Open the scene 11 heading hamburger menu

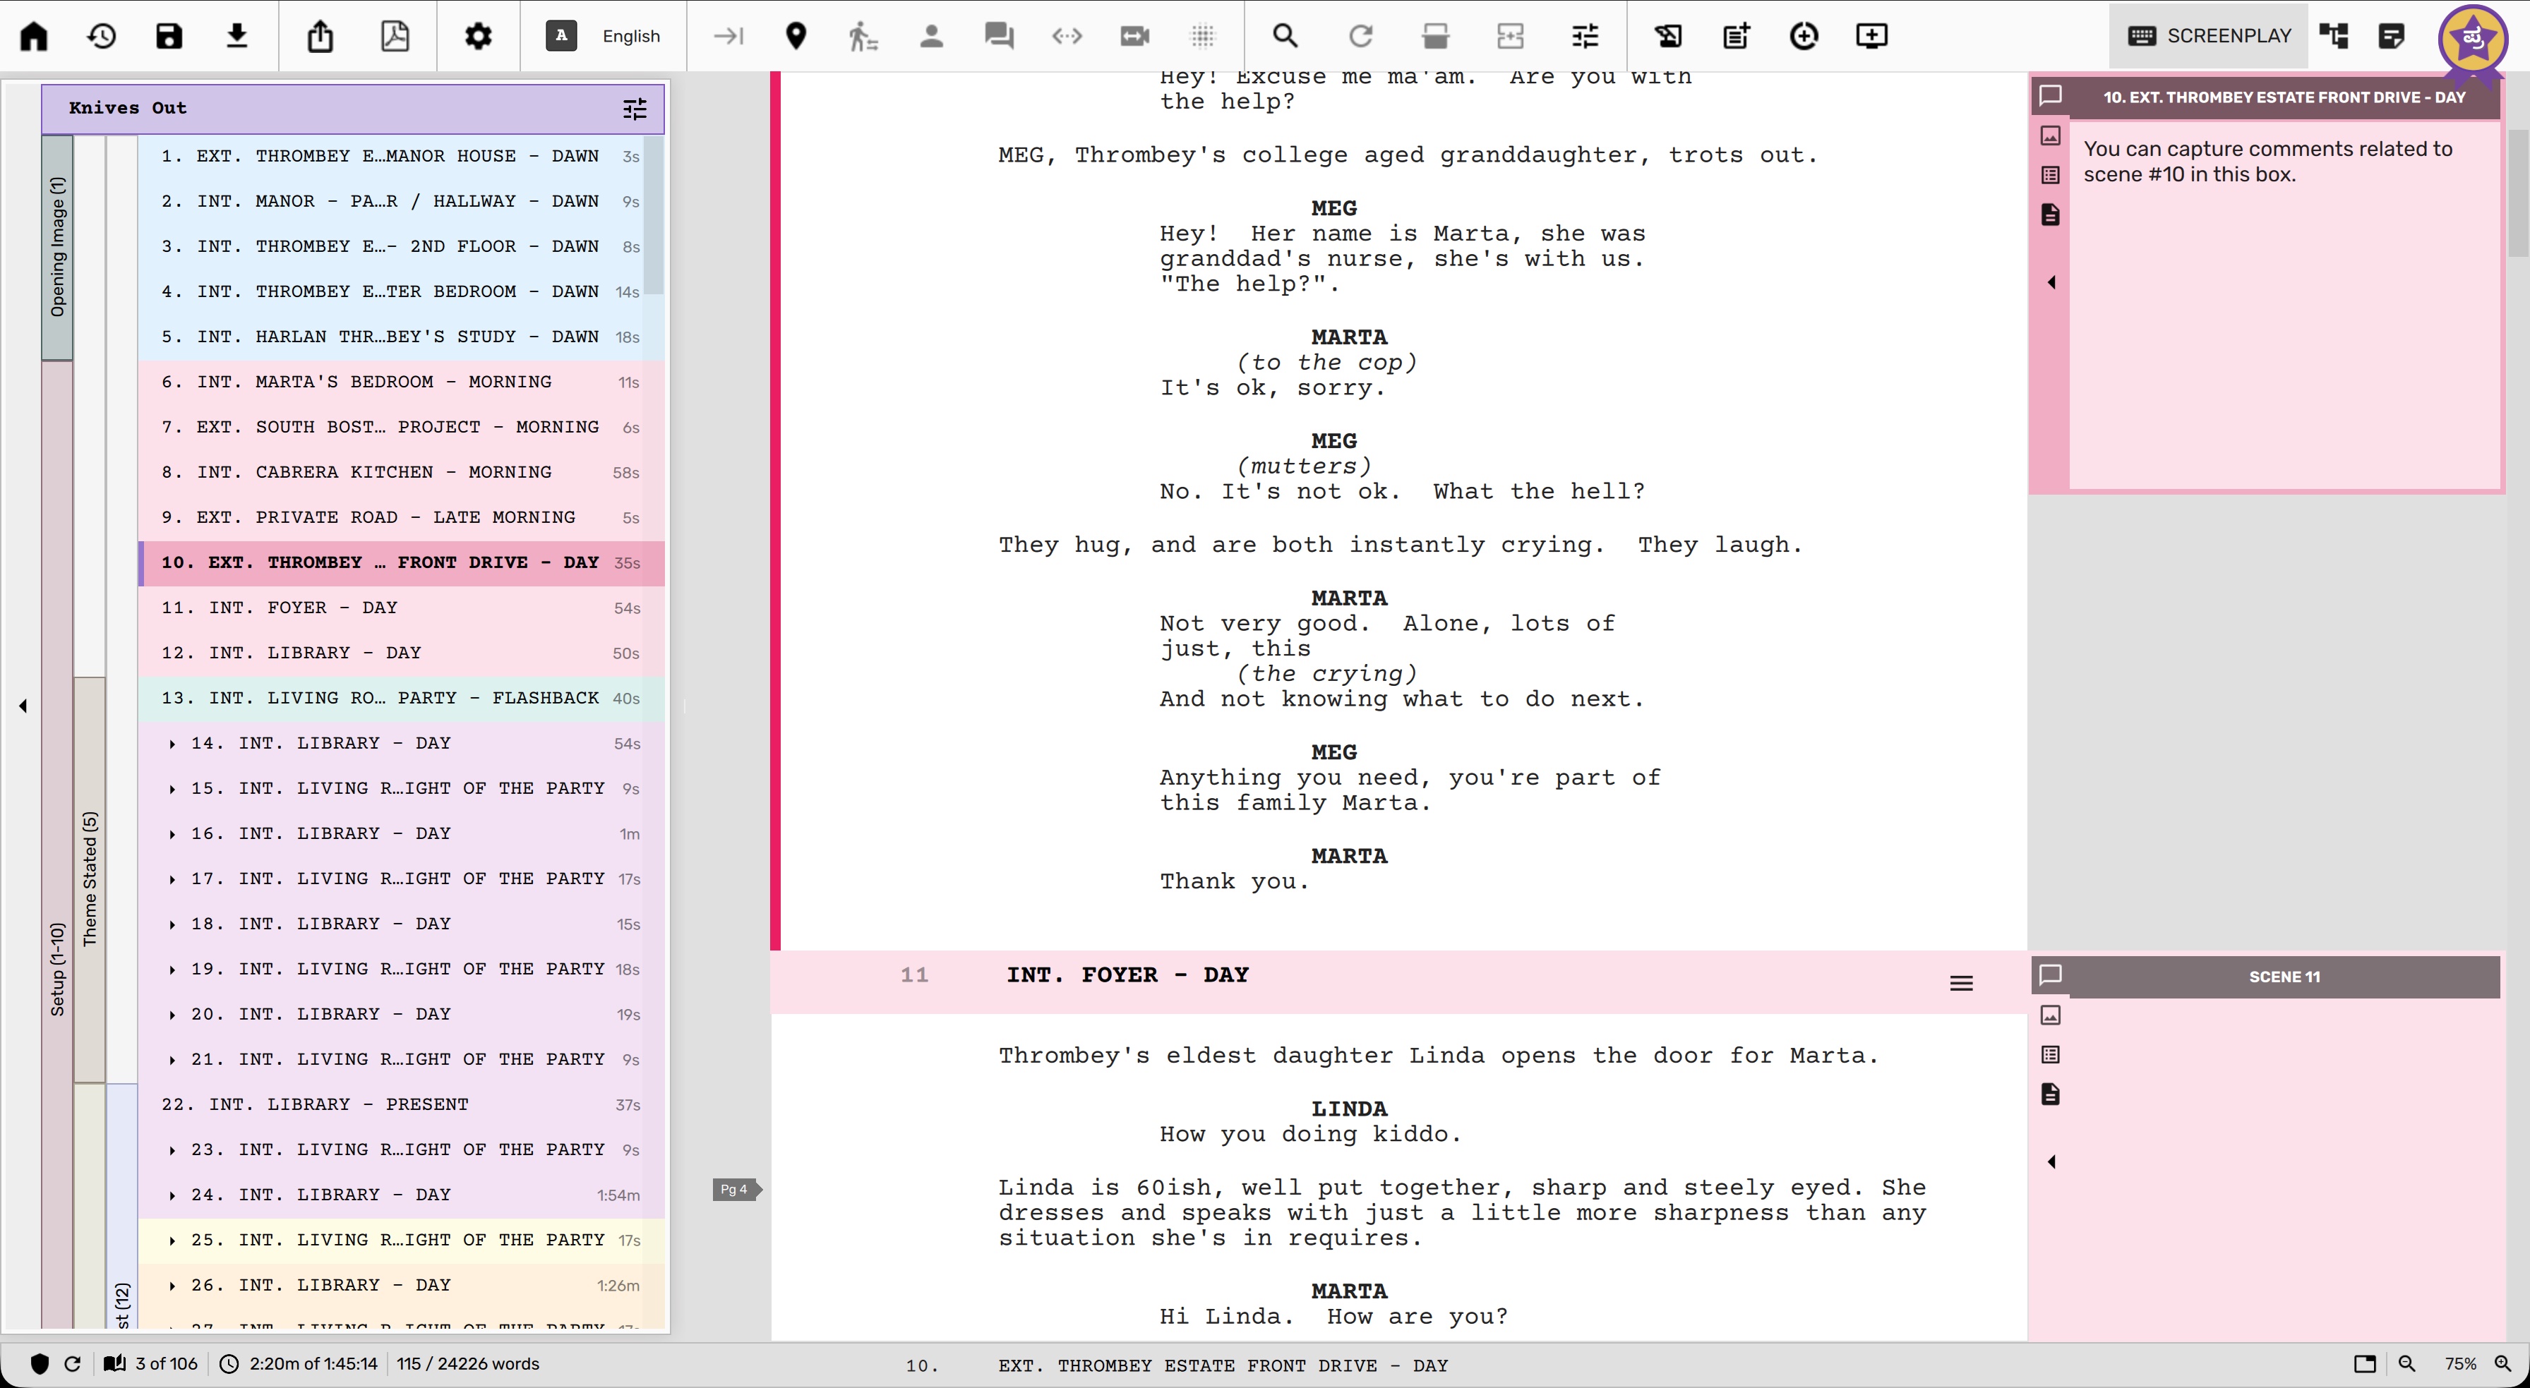1960,984
